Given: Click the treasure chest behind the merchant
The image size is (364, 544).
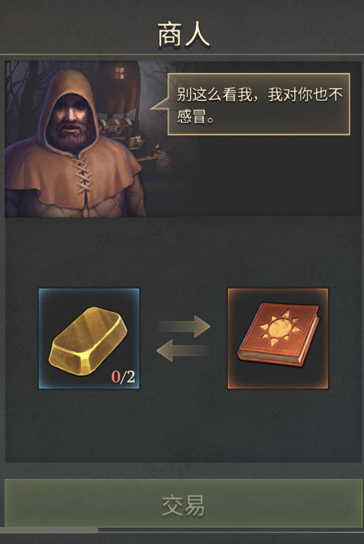Looking at the screenshot, I should pos(116,127).
